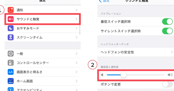This screenshot has width=174, height=91.
Task: Tap the サウンドと触覚 speaker icon
Action: (11, 19)
